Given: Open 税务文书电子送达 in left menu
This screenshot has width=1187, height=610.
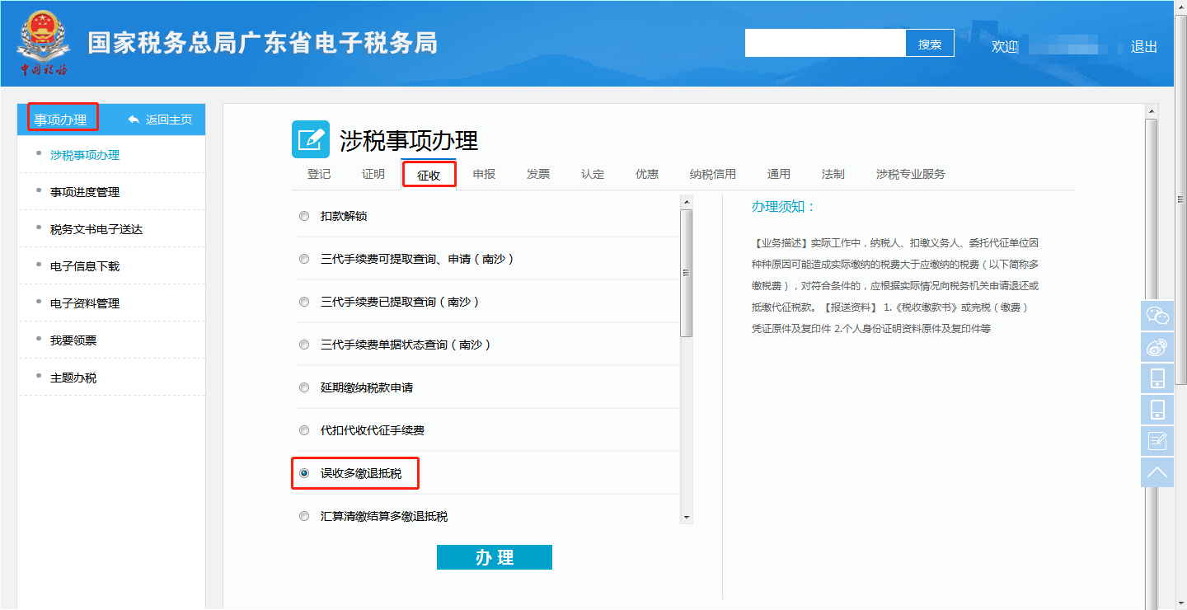Looking at the screenshot, I should point(96,229).
